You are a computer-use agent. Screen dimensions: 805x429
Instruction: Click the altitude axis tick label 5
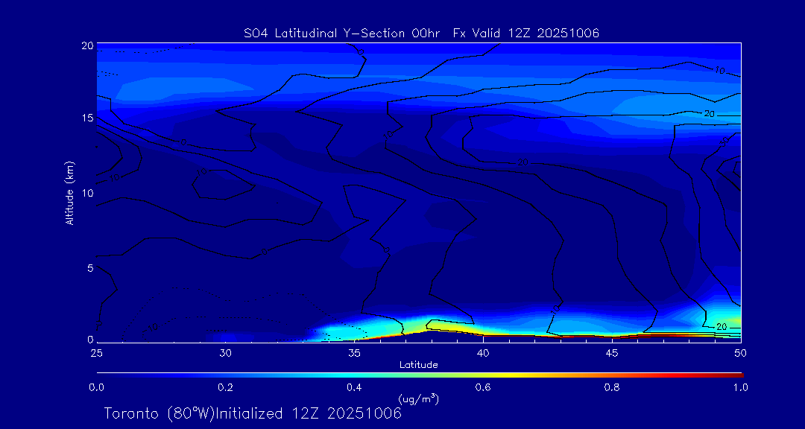click(x=90, y=267)
